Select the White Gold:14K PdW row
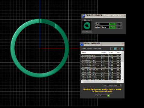Image resolution: width=144 pixels, height=108 pixels. coord(101,79)
